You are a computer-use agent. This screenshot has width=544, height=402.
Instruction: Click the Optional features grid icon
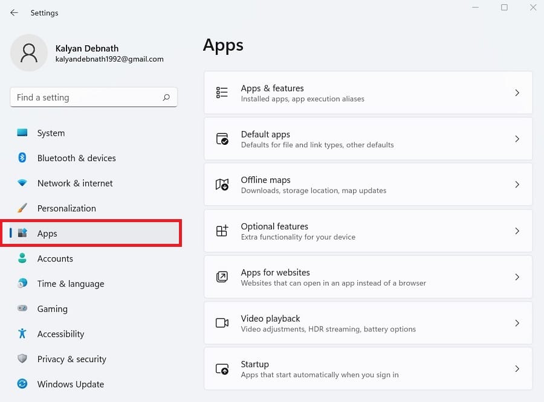click(222, 231)
